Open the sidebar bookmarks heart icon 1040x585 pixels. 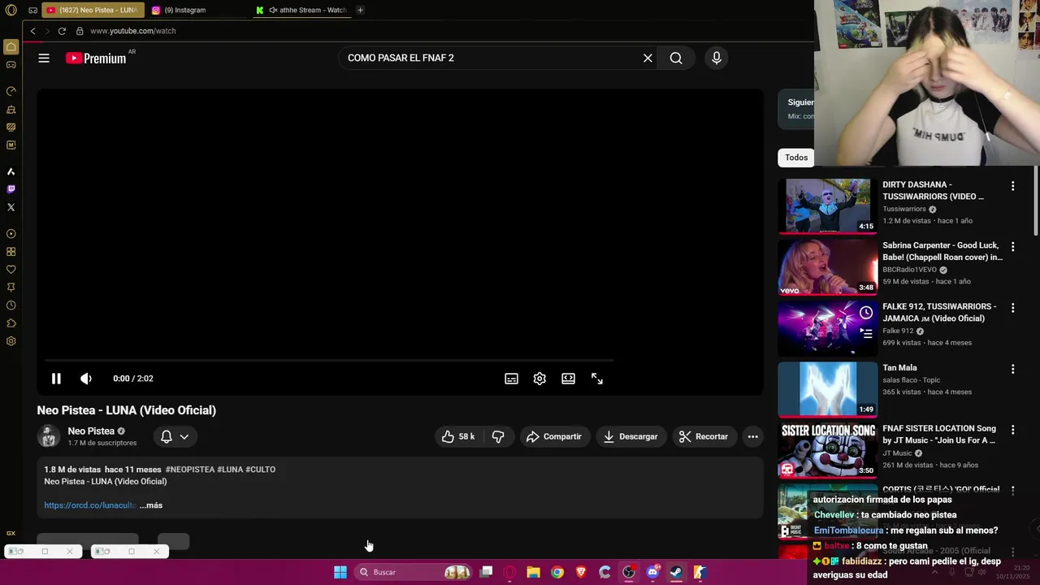(11, 270)
